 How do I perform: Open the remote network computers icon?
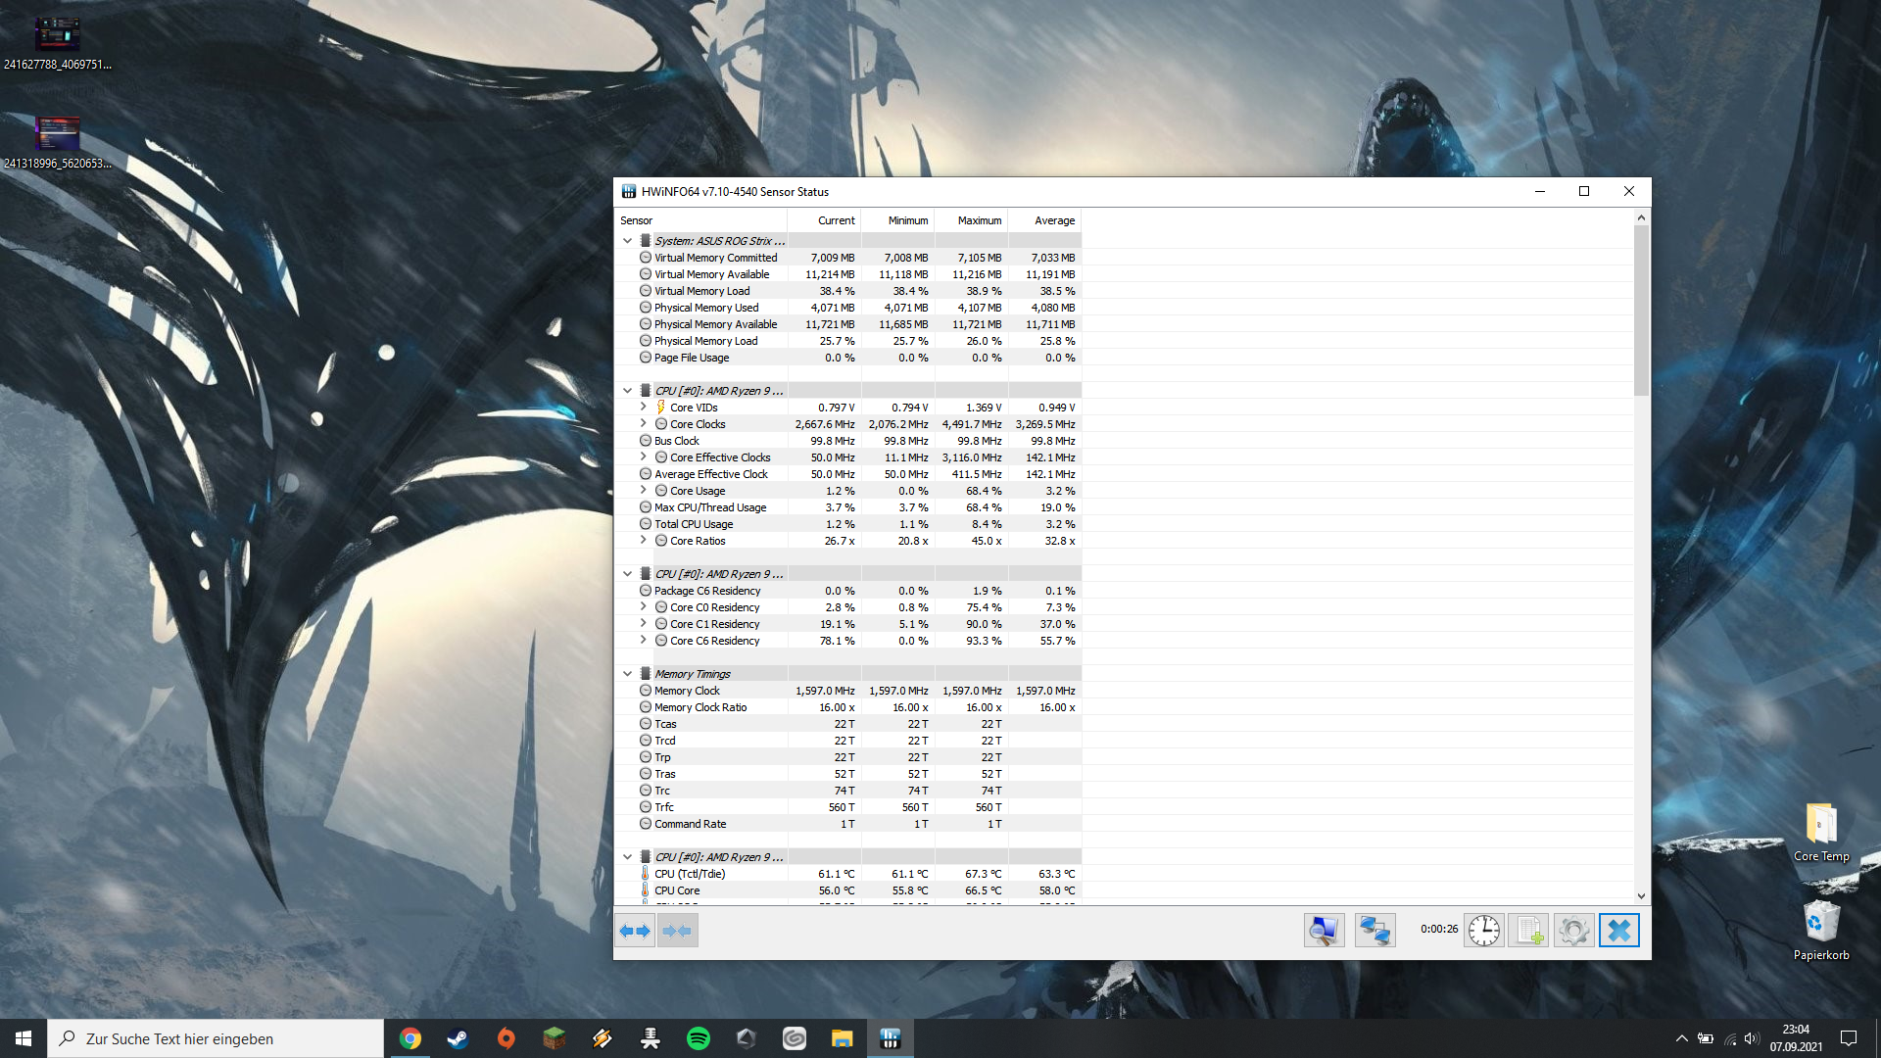(1375, 931)
